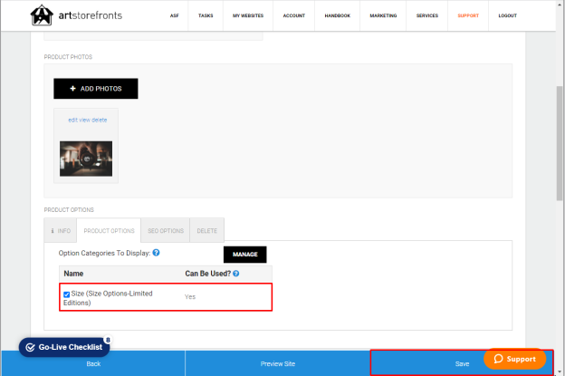Screen dimensions: 565x376
Task: Click the view link above the photo
Action: pyautogui.click(x=85, y=120)
